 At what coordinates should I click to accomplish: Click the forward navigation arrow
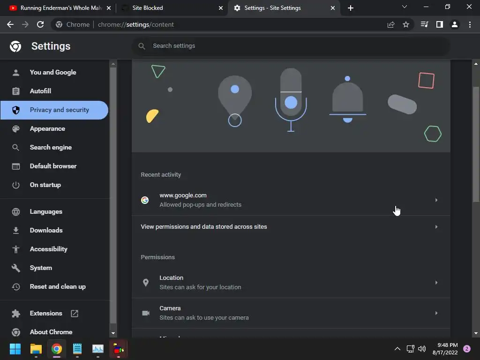25,24
